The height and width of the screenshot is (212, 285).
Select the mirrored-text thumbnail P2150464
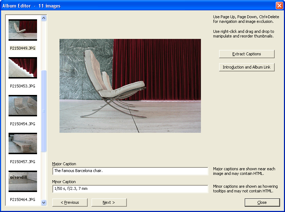click(23, 181)
